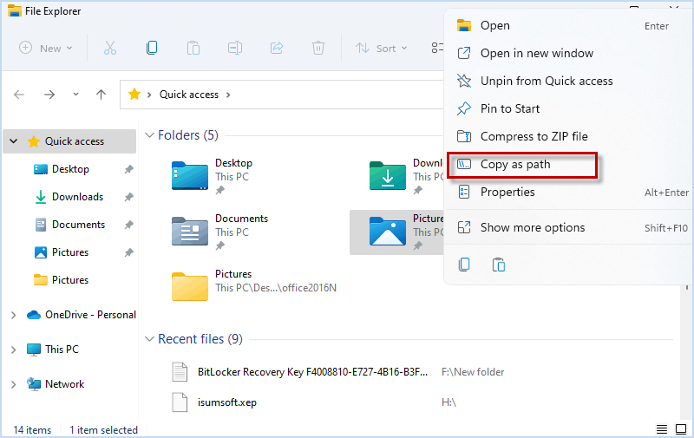Click the 14 items status text
The image size is (694, 438).
32,430
